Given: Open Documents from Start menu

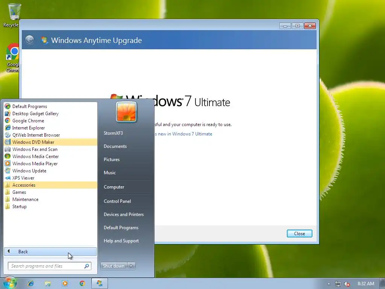Looking at the screenshot, I should (x=115, y=146).
